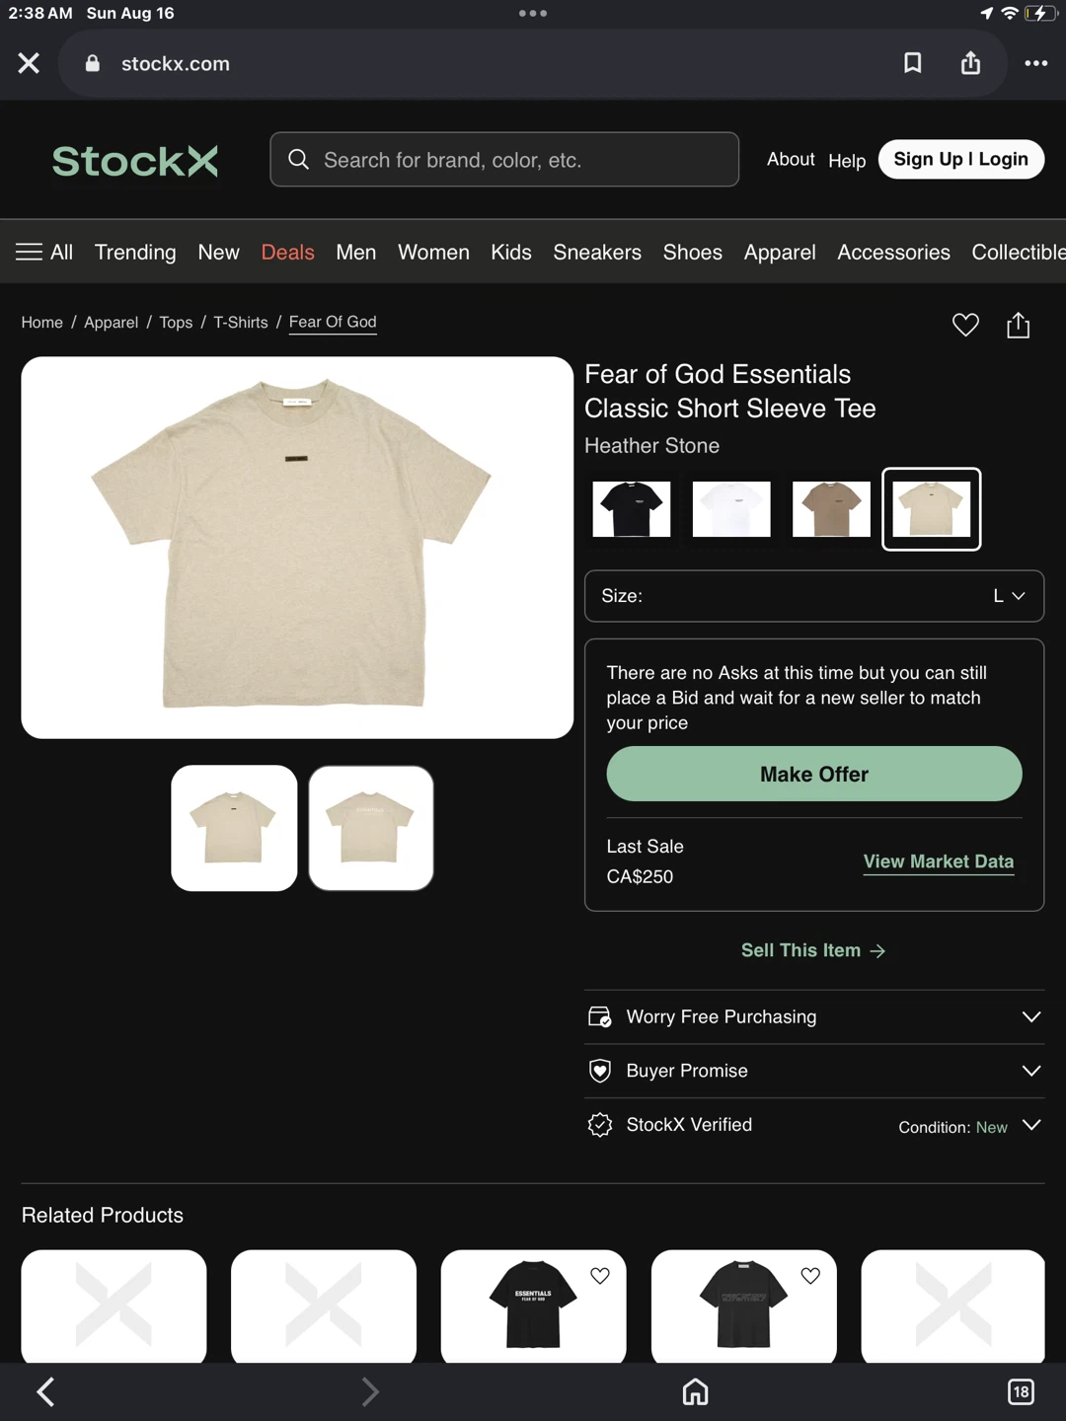Click the StockX logo

point(135,161)
